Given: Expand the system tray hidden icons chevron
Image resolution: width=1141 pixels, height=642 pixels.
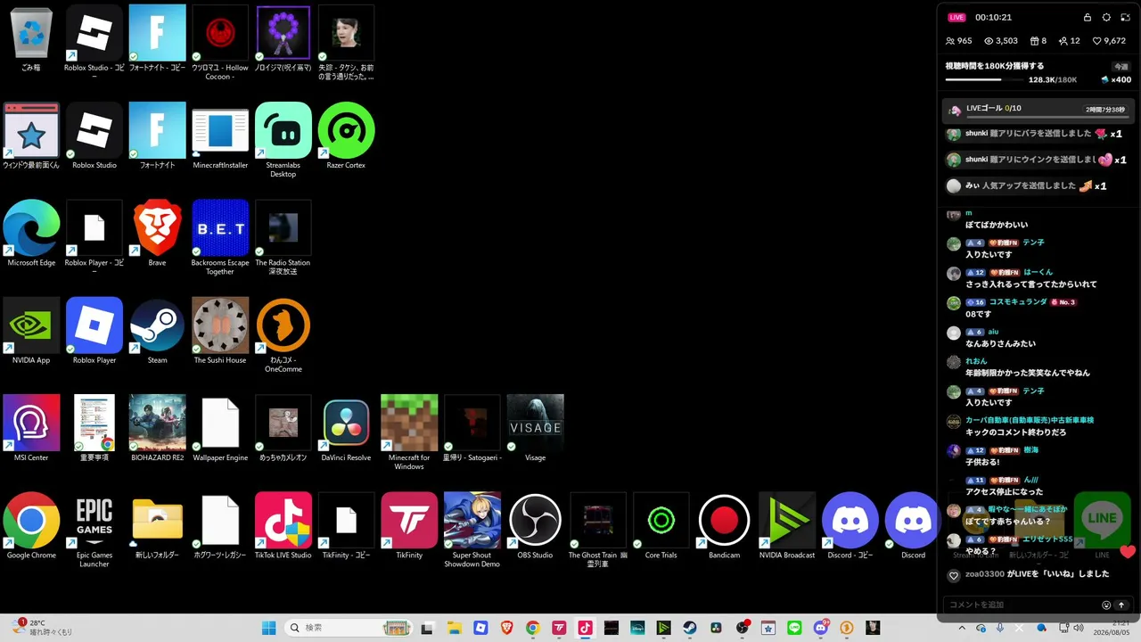Looking at the screenshot, I should (x=961, y=628).
